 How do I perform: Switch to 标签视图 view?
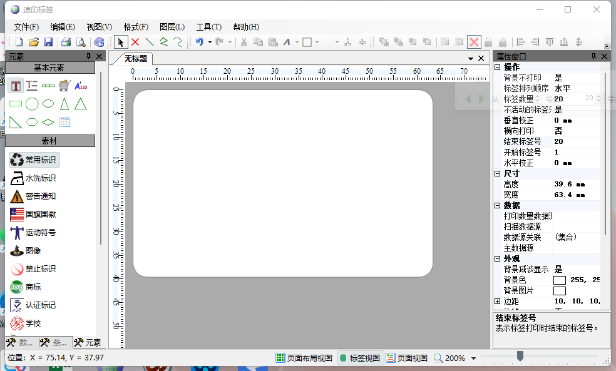(x=360, y=358)
